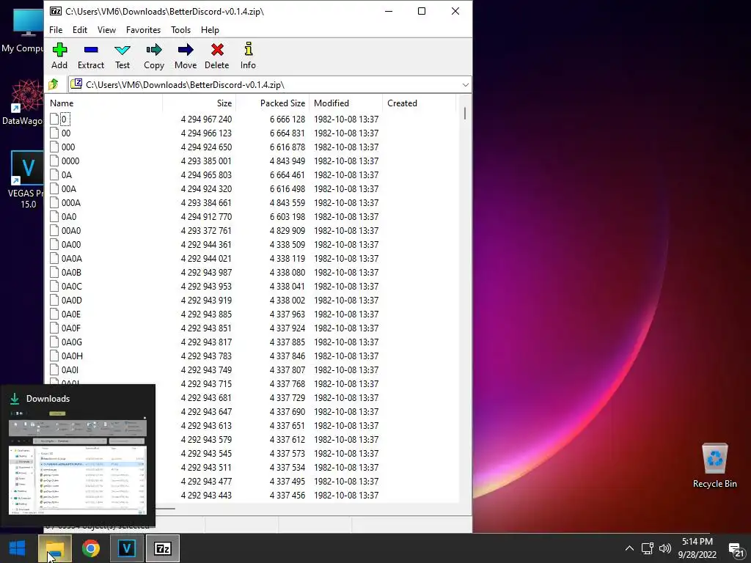Open the Recycle Bin desktop icon
Viewport: 751px width, 563px height.
point(714,466)
